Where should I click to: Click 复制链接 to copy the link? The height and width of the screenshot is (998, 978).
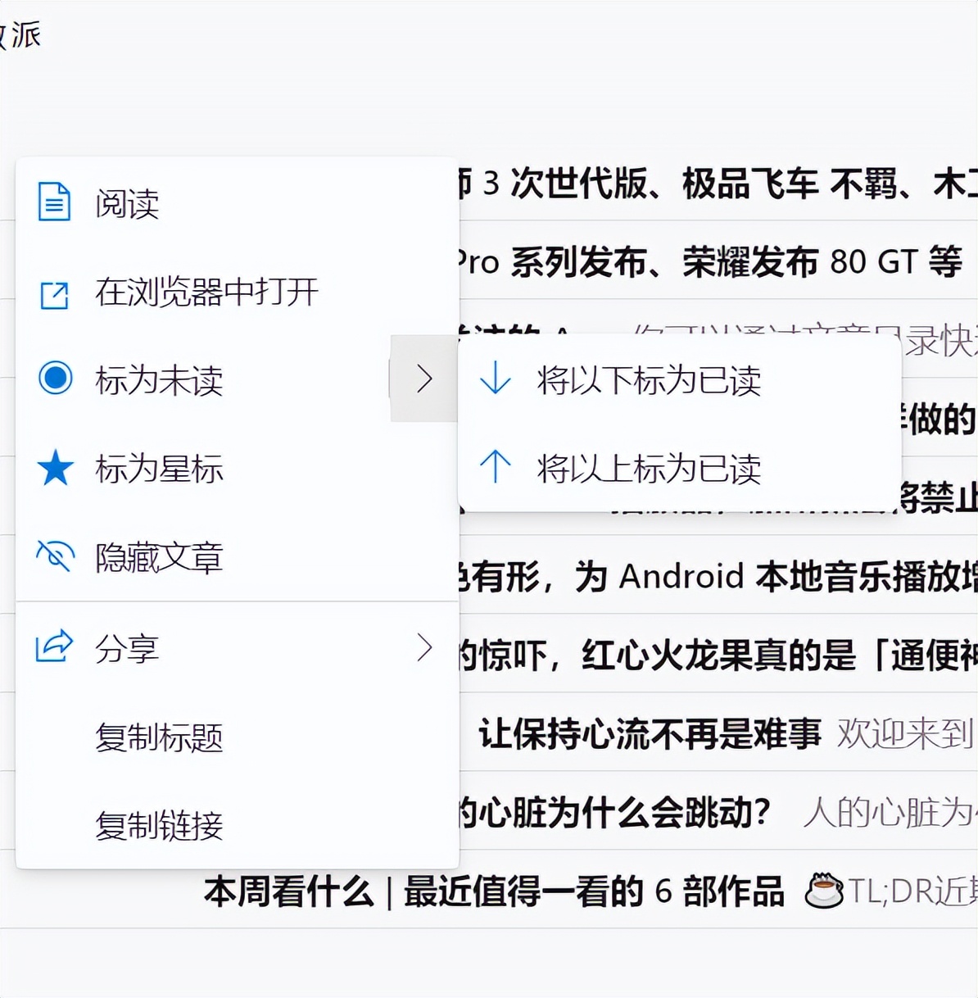[x=158, y=826]
